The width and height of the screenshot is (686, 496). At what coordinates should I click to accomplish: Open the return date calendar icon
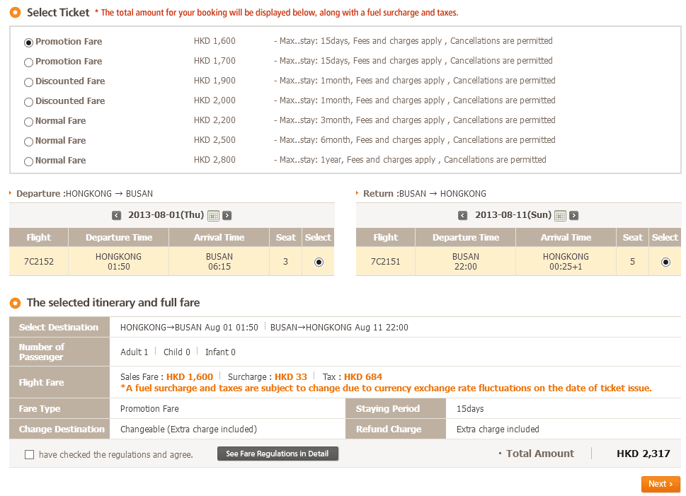[560, 216]
